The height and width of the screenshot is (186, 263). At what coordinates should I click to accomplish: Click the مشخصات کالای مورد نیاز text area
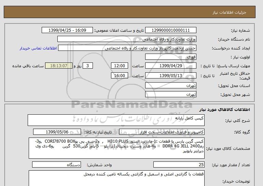116,148
